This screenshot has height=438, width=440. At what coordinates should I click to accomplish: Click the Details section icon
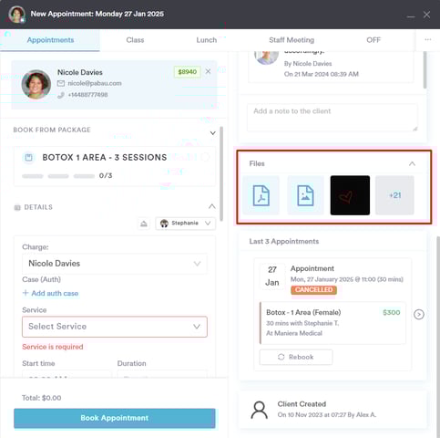click(17, 207)
